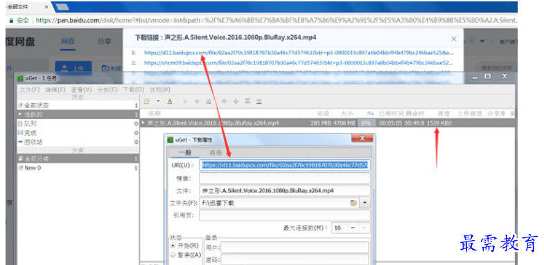Open the 分类(C) menu

(x=107, y=89)
